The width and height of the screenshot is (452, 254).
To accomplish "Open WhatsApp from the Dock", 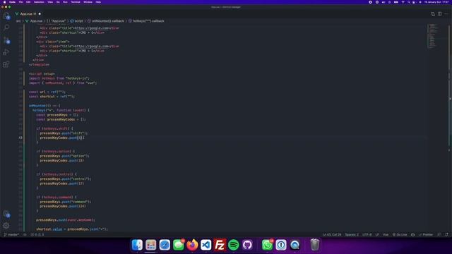I will 267,245.
